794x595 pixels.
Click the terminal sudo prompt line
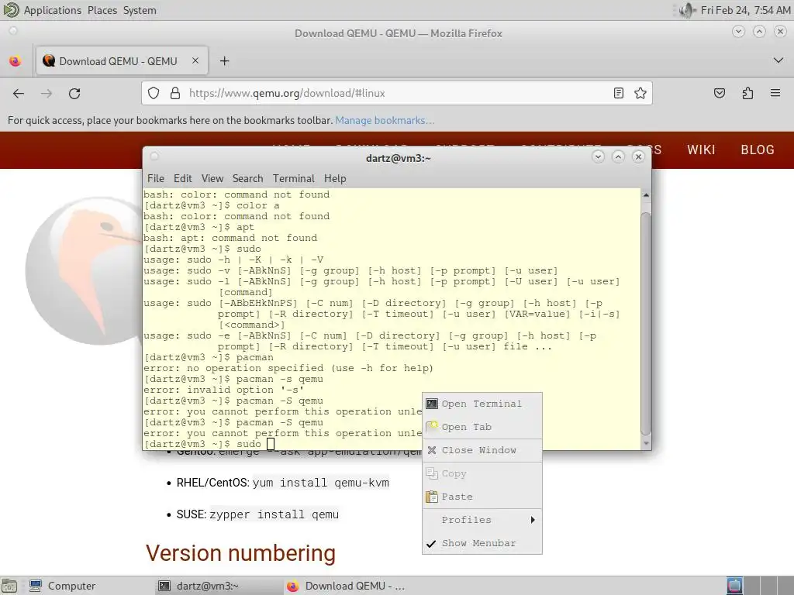209,444
